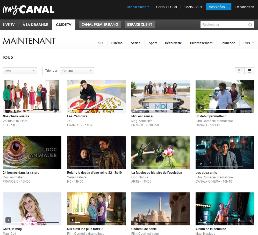Open the Avis dropdown
The width and height of the screenshot is (258, 235).
[x=20, y=71]
